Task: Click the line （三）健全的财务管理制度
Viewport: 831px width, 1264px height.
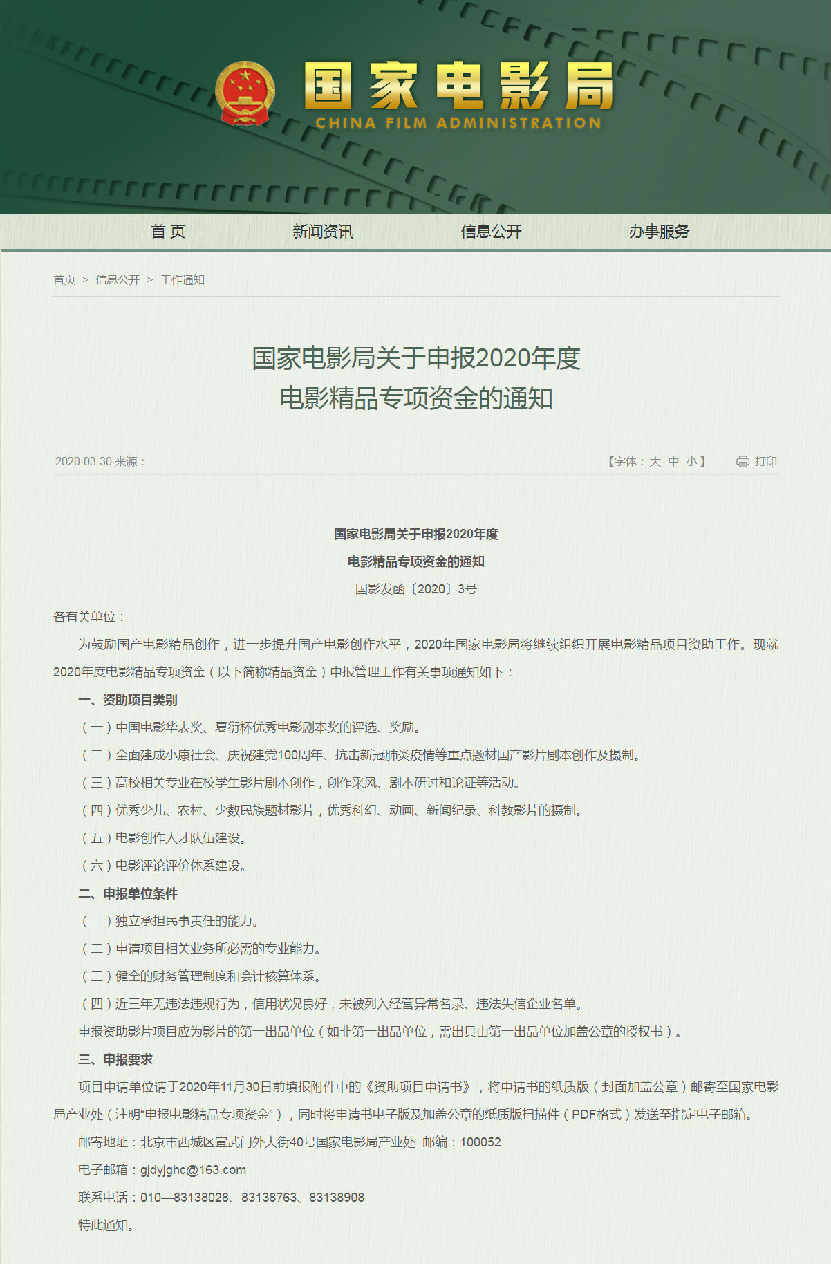Action: [201, 976]
